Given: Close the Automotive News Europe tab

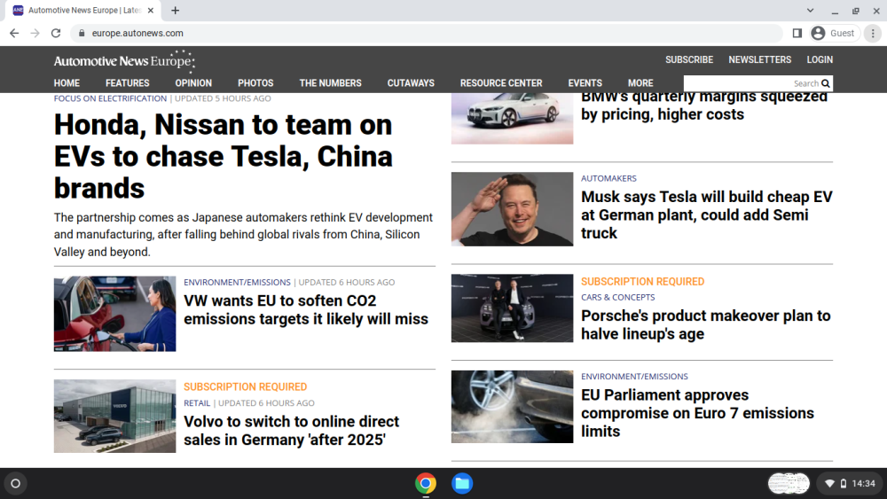Looking at the screenshot, I should 151,10.
